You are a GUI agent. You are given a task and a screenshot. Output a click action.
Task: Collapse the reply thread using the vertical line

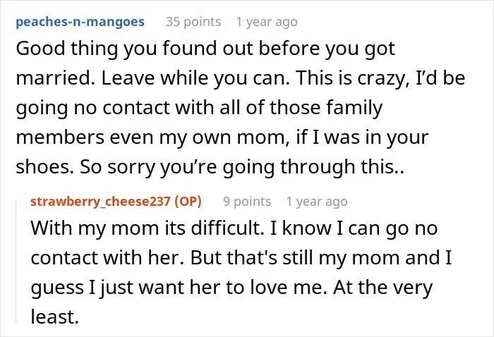pyautogui.click(x=16, y=262)
